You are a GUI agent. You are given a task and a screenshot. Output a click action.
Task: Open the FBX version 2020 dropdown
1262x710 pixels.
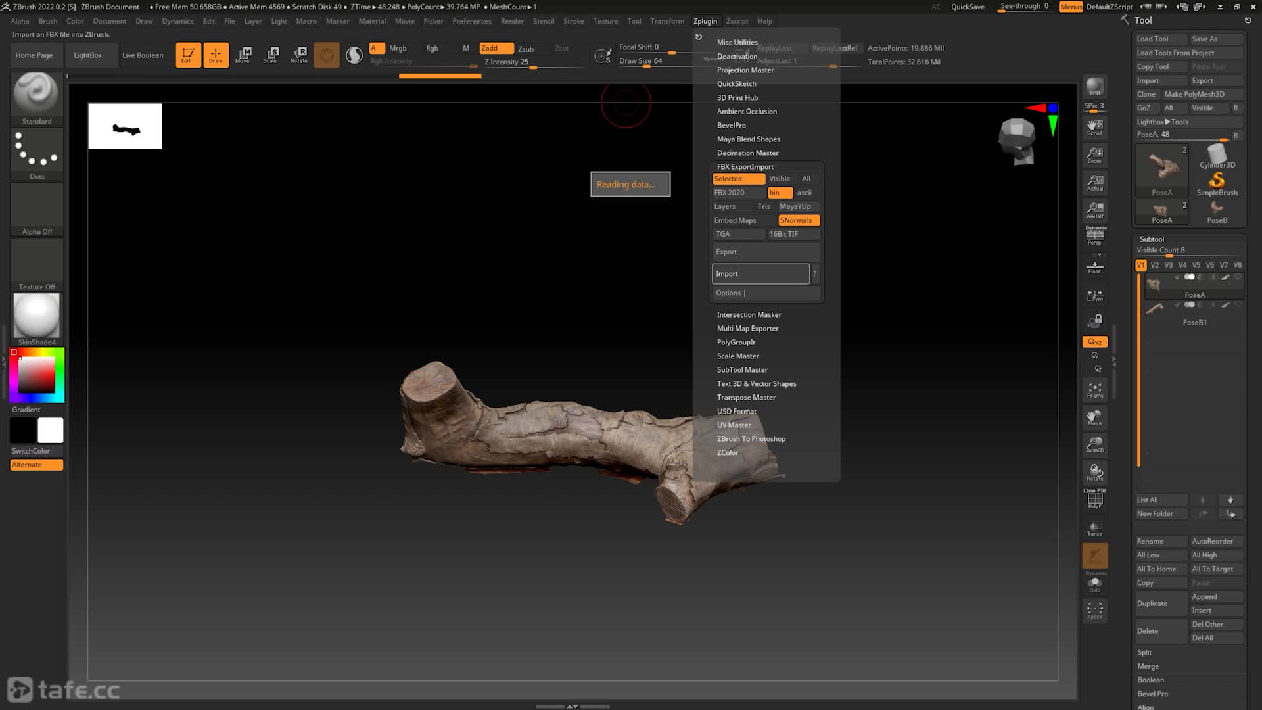pyautogui.click(x=736, y=193)
